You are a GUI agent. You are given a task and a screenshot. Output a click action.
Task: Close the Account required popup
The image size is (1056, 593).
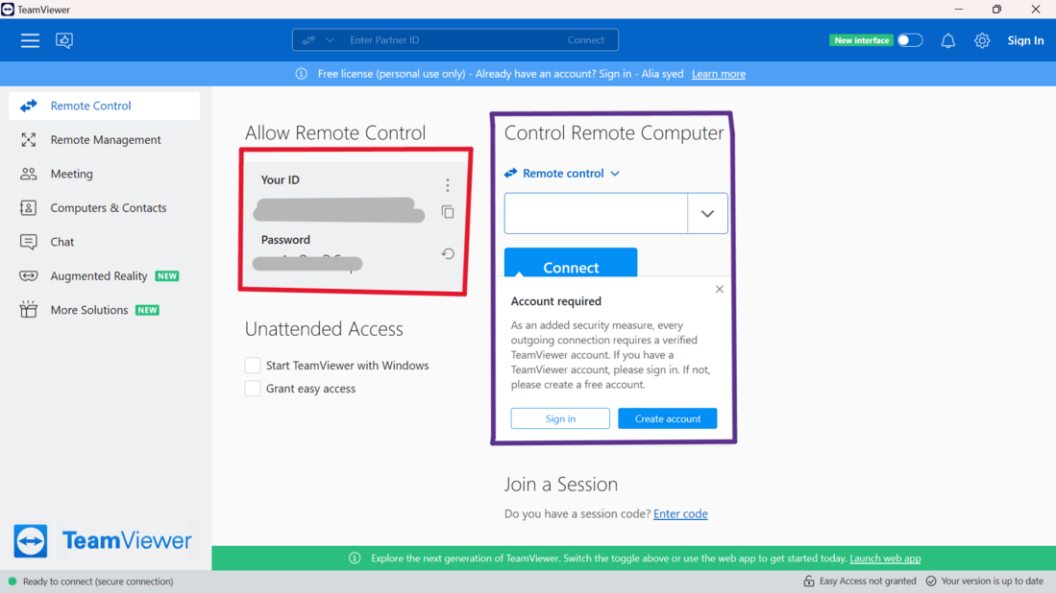720,289
